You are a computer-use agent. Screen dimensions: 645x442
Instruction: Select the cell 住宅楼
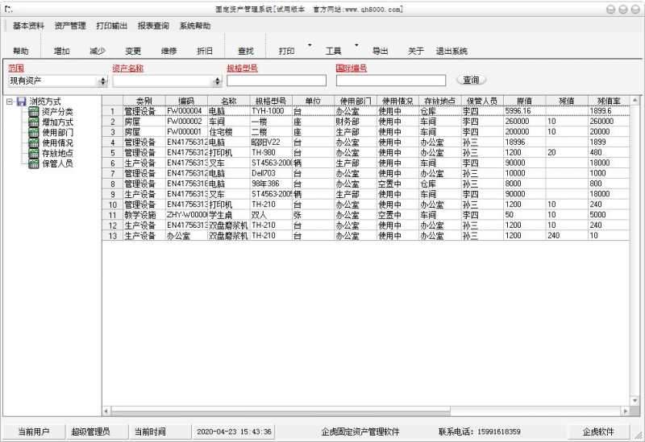pyautogui.click(x=229, y=132)
